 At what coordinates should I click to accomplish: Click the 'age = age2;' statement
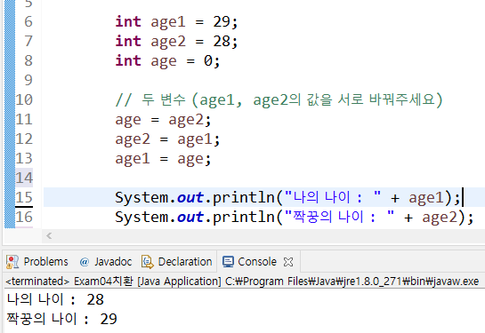pyautogui.click(x=163, y=120)
